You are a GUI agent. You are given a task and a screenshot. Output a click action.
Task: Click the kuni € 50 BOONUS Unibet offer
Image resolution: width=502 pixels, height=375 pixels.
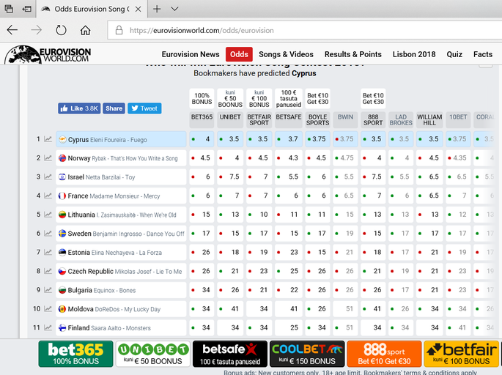click(x=230, y=99)
